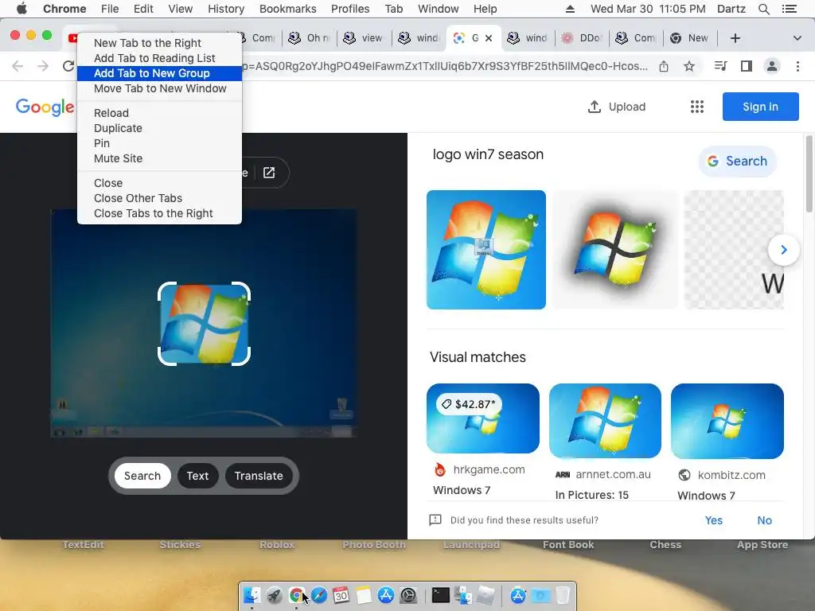Viewport: 815px width, 611px height.
Task: Click the blue Sign in button
Action: 760,107
